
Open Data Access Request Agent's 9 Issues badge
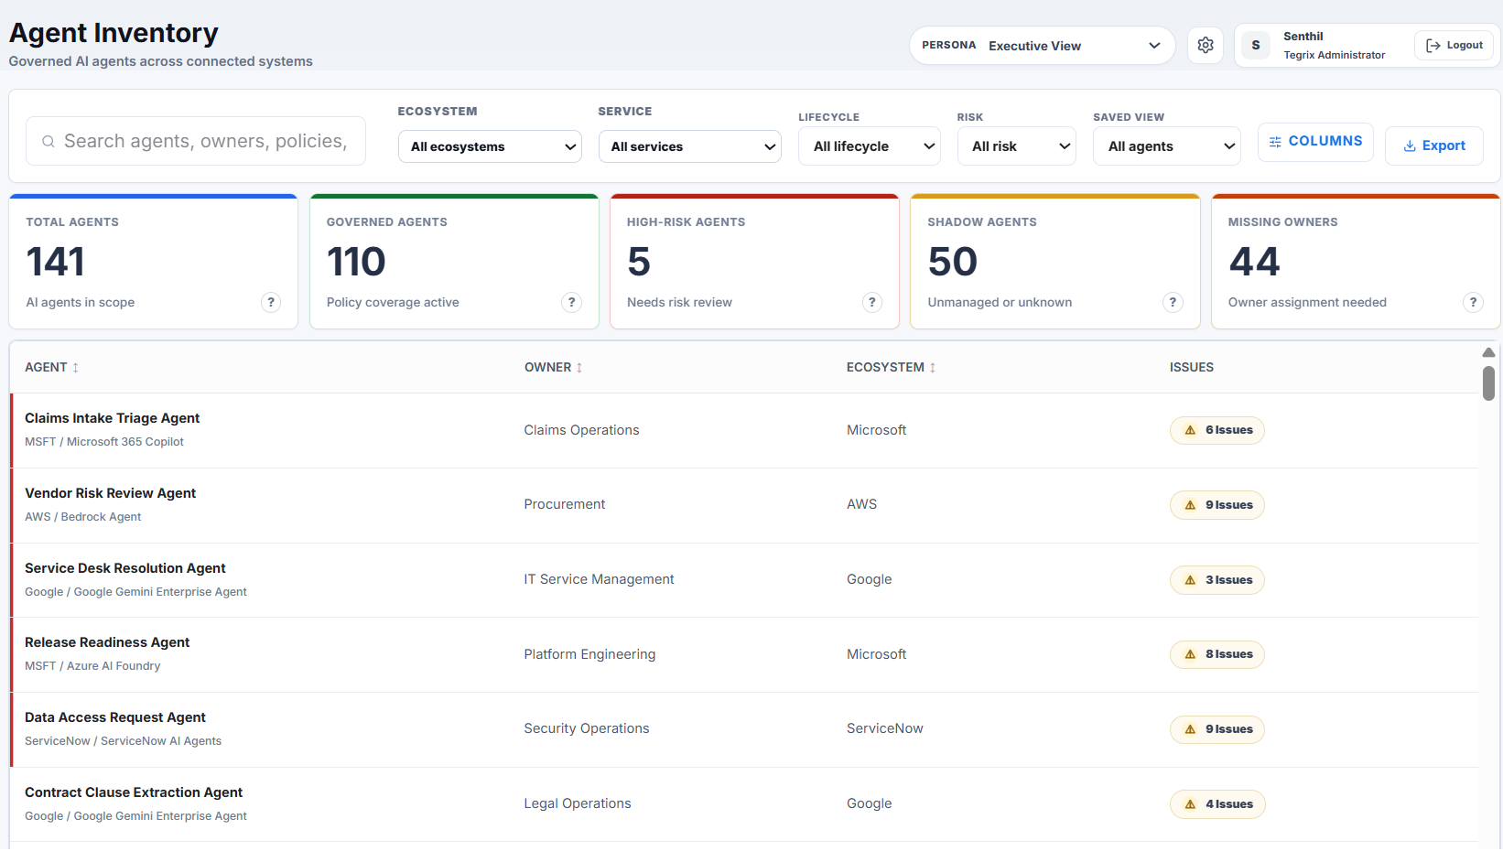(1217, 729)
